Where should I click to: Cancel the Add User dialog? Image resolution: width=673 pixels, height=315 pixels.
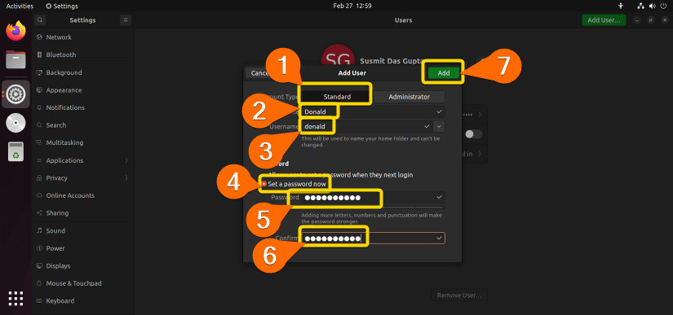(259, 72)
